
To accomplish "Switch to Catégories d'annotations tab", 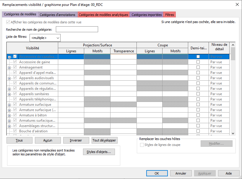I will coord(58,15).
